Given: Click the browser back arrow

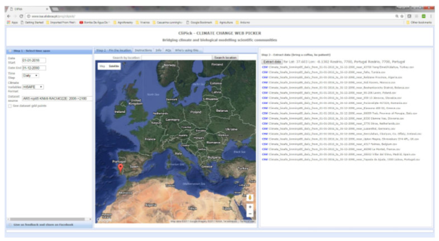Looking at the screenshot, I should click(x=9, y=16).
